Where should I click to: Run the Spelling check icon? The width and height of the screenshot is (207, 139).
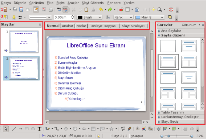59,9
